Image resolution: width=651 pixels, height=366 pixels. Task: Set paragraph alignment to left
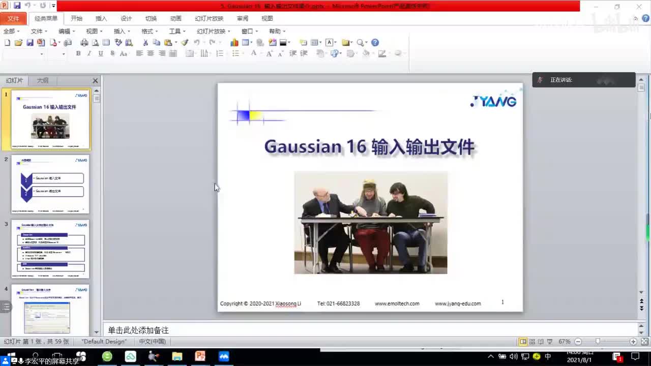click(139, 53)
